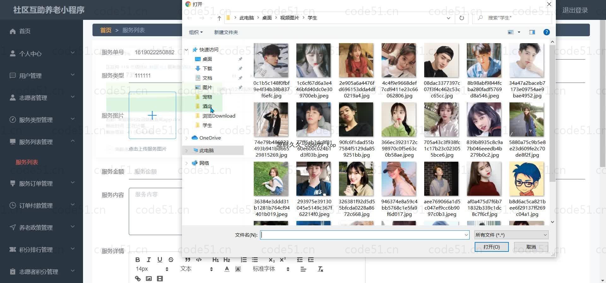The width and height of the screenshot is (606, 283).
Task: Open the file dialog help icon
Action: (x=546, y=32)
